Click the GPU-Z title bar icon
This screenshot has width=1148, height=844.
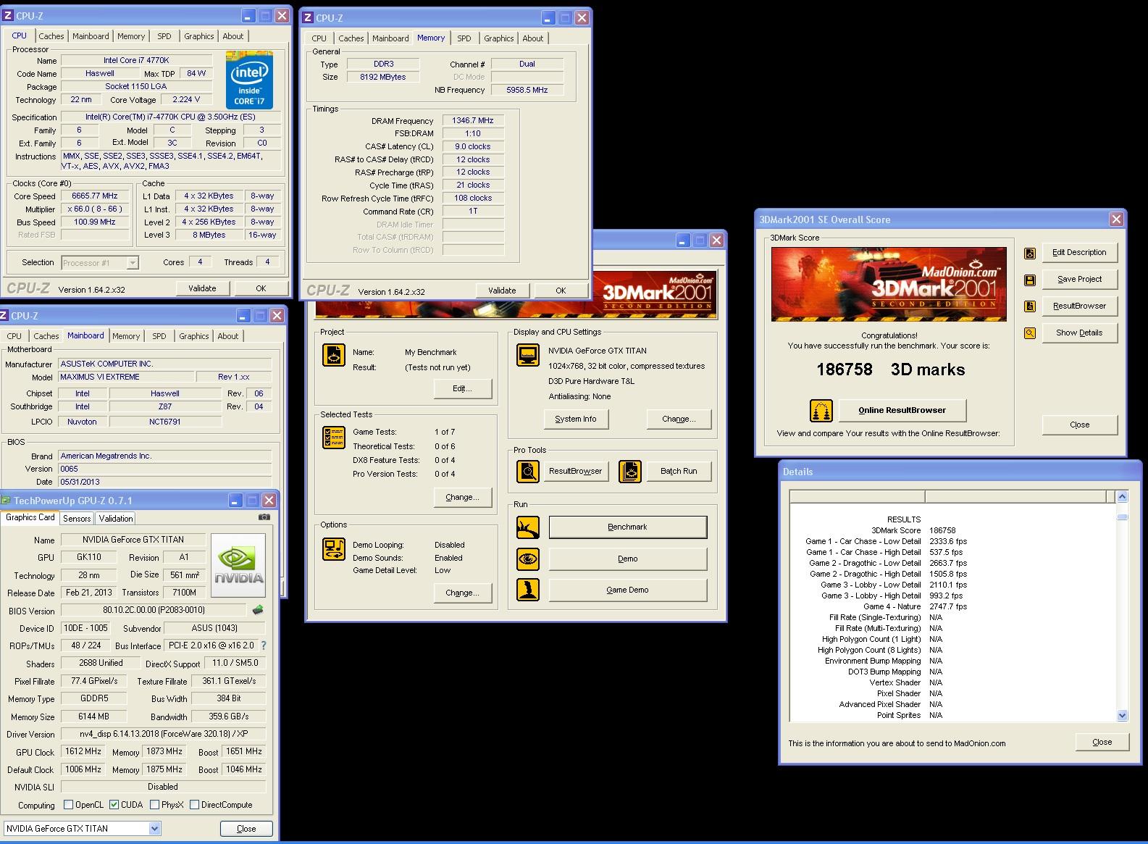[x=6, y=501]
